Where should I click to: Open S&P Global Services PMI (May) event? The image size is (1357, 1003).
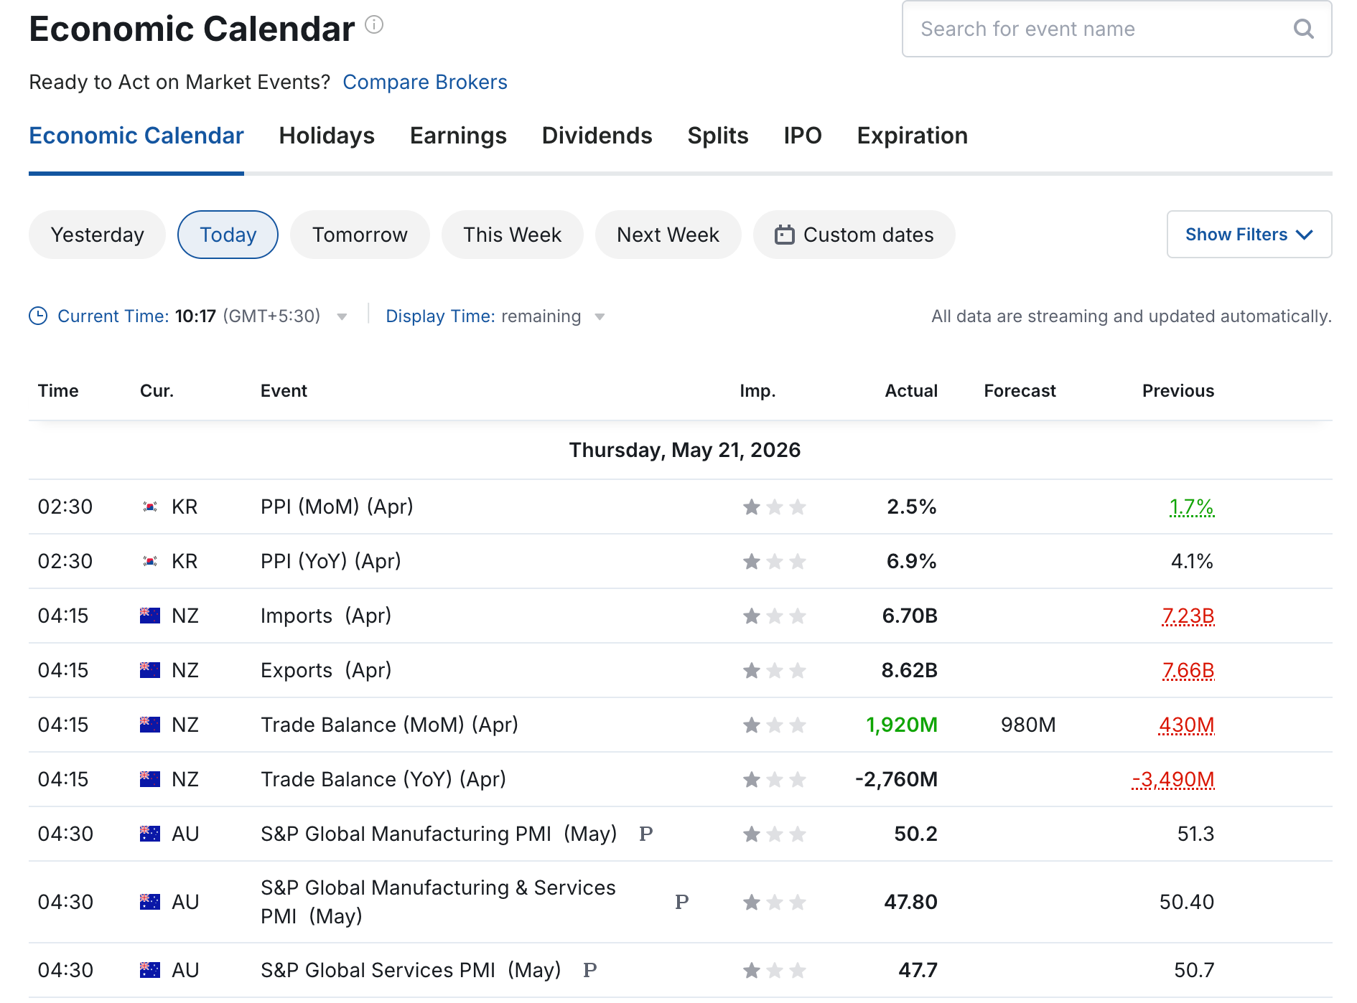[411, 970]
